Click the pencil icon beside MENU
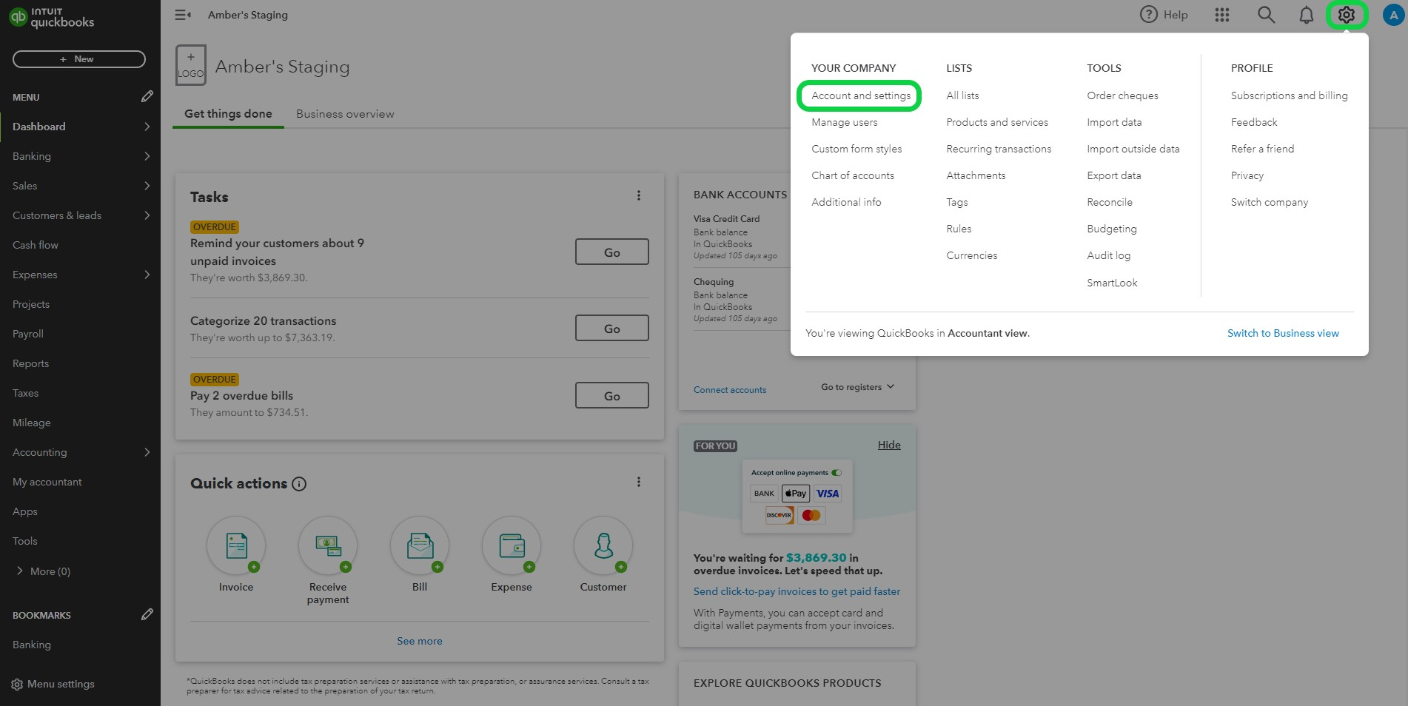 (x=147, y=96)
